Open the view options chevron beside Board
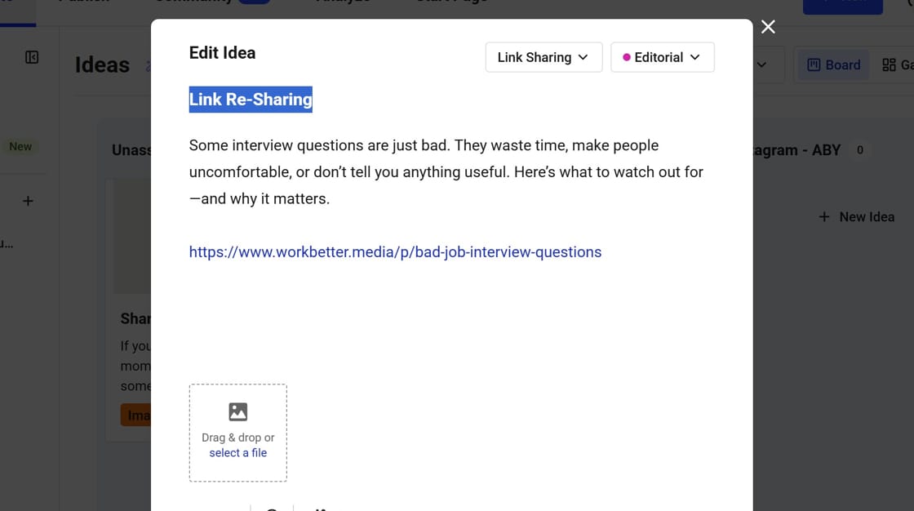Image resolution: width=914 pixels, height=511 pixels. tap(761, 64)
